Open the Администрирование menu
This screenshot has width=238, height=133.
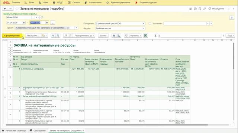118,3
